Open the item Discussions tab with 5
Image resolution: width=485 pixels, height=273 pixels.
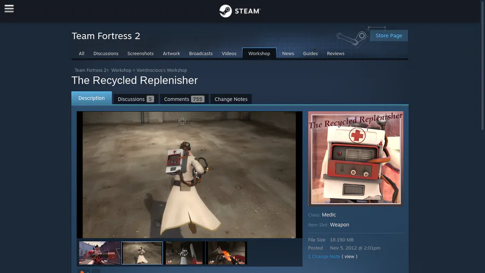[136, 99]
